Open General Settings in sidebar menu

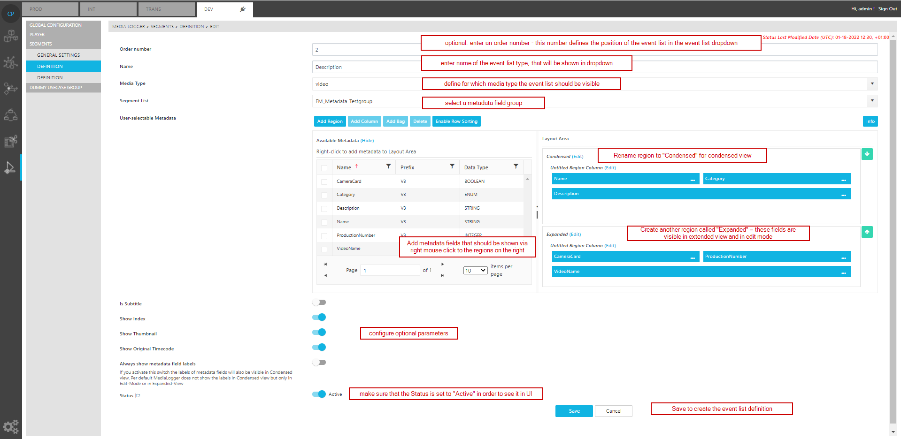pos(59,55)
